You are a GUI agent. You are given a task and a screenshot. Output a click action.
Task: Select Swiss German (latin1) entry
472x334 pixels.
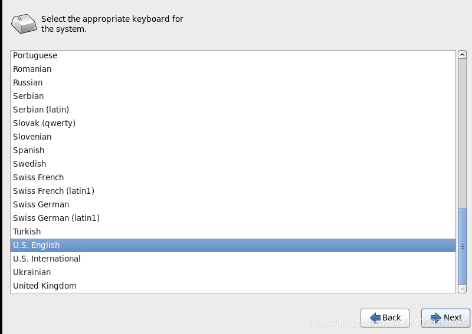233,219
